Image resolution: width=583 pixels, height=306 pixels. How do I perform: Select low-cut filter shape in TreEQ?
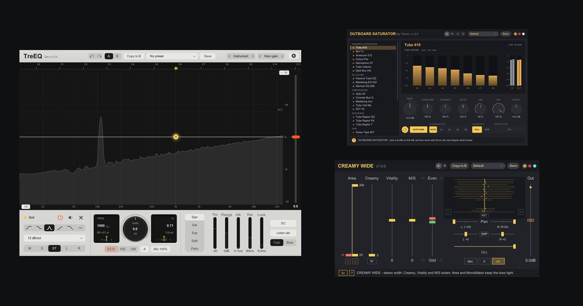pos(28,227)
